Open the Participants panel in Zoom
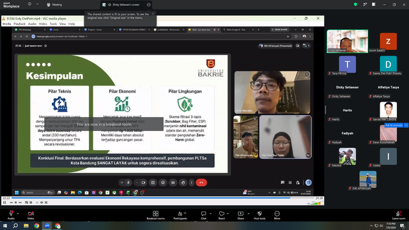 [x=180, y=215]
